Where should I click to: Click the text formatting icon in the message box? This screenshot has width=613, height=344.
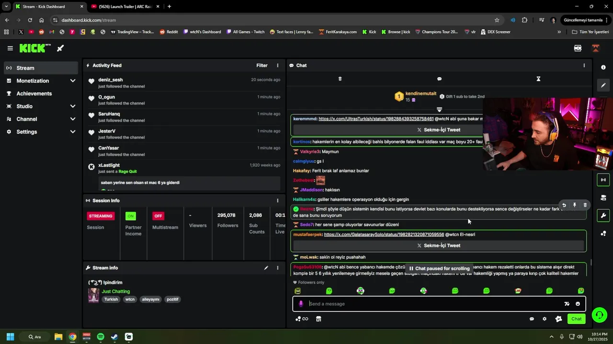(567, 304)
